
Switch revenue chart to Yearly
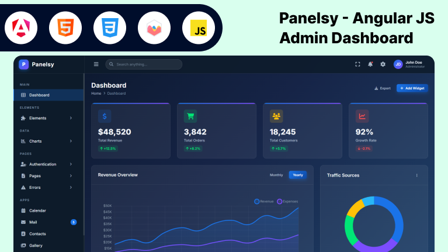[298, 175]
